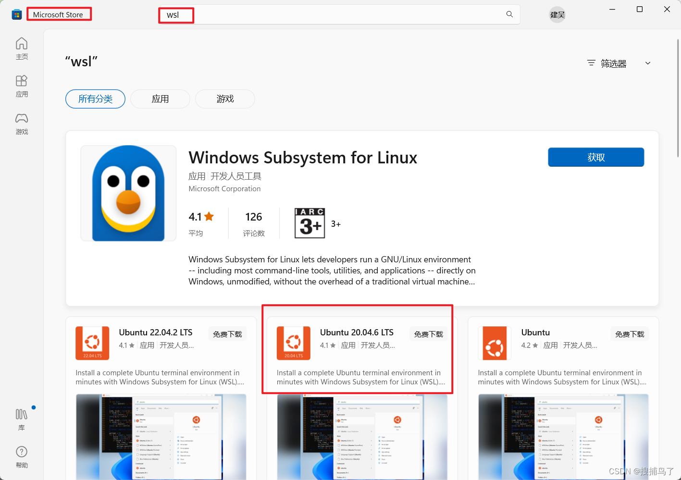Screen dimensions: 681x480
Task: Minimize the Microsoft Store window
Action: point(612,9)
